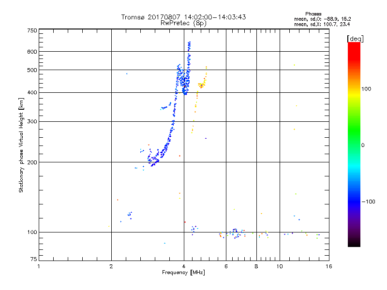
Task: Click the x-axis tick label '8'
Action: click(256, 266)
